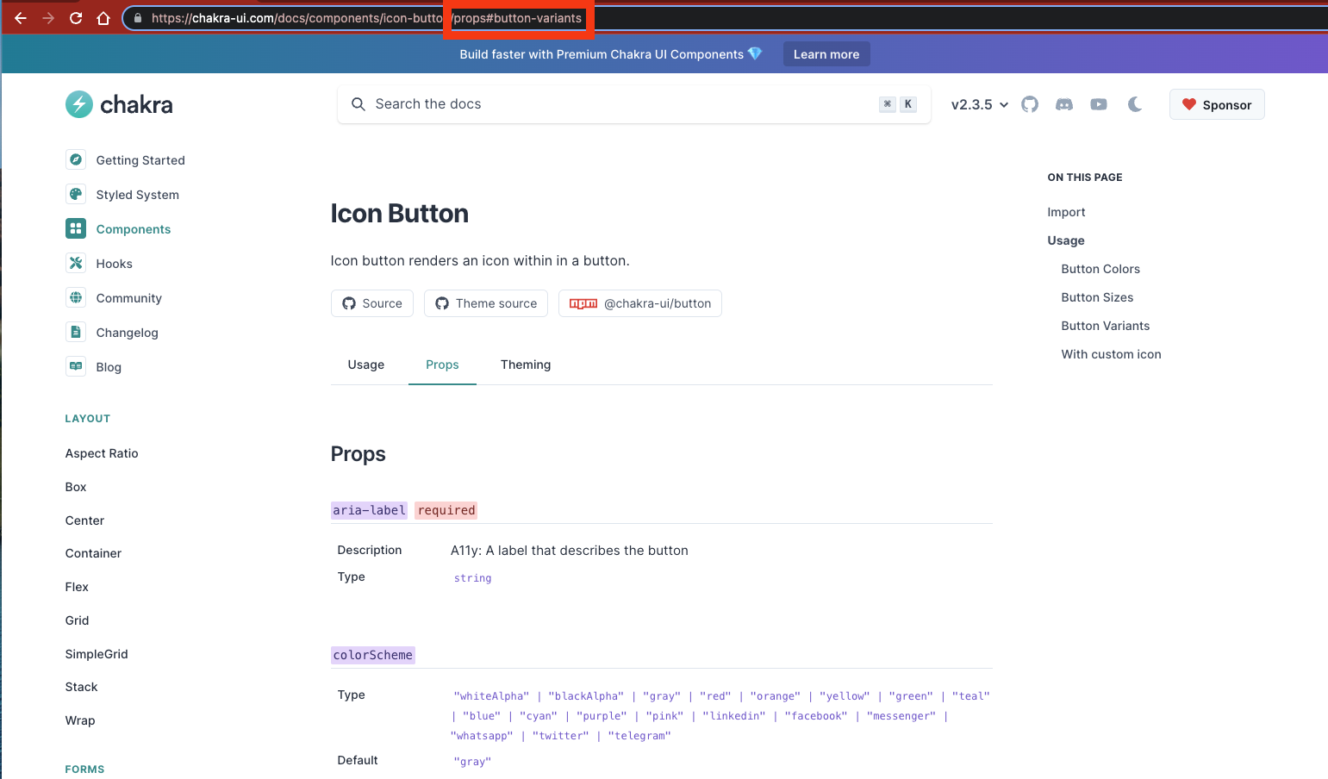Click the npm logo on package button

pyautogui.click(x=583, y=303)
